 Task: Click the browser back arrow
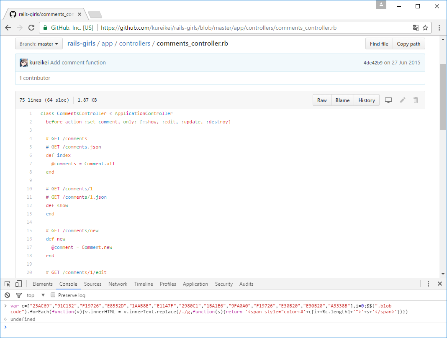[x=8, y=28]
